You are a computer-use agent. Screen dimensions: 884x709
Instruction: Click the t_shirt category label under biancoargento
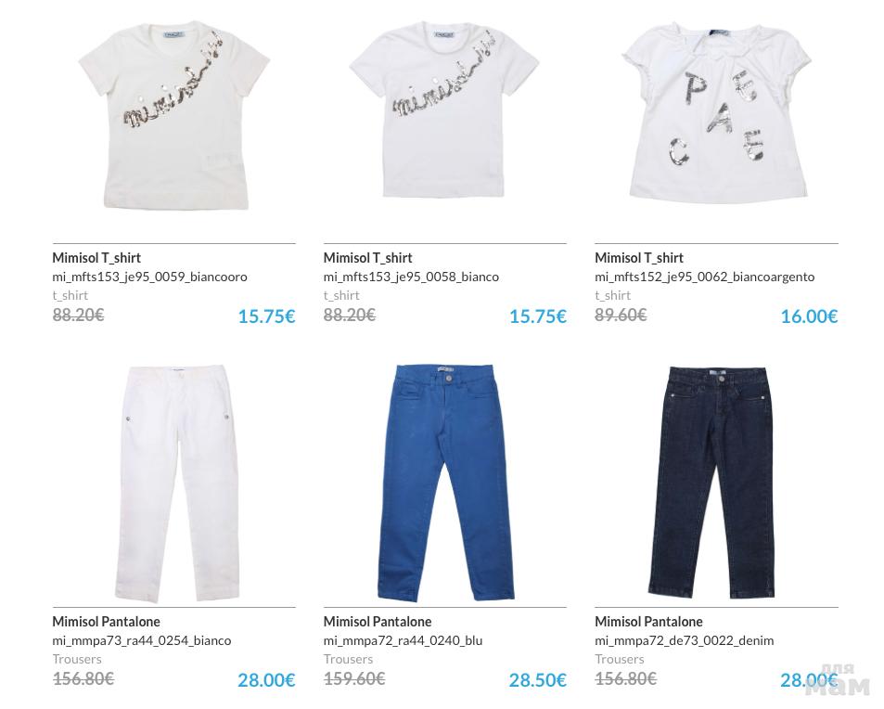click(x=613, y=295)
